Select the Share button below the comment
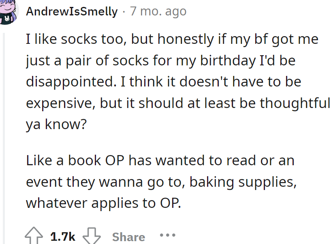Viewport: 333px width, 244px height. tap(128, 236)
